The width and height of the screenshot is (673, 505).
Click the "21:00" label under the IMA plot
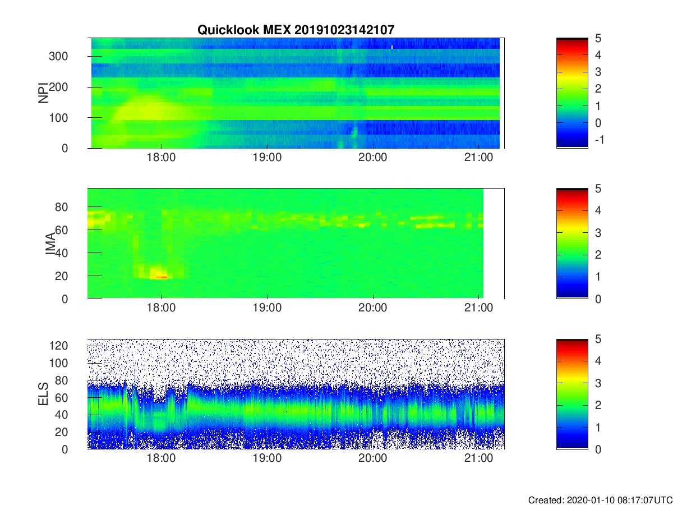[478, 309]
